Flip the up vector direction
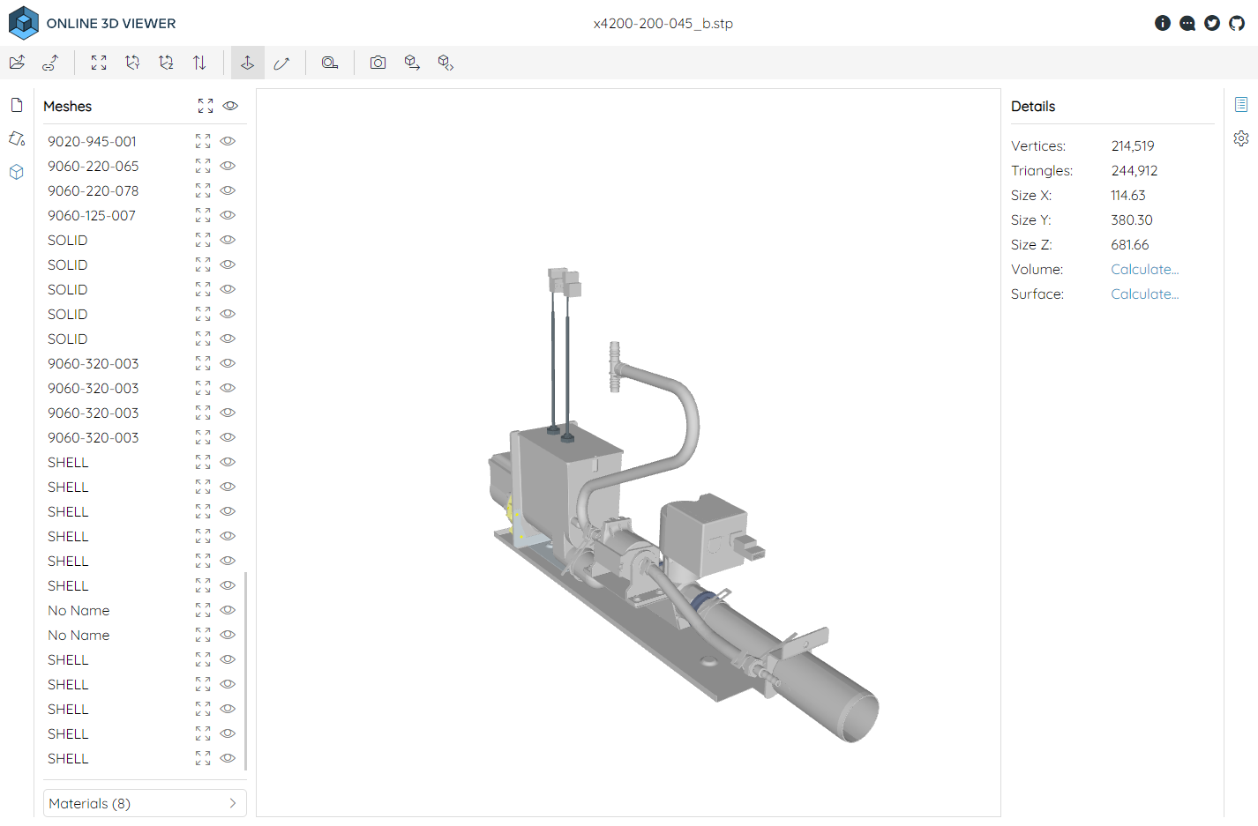The height and width of the screenshot is (826, 1258). coord(199,63)
